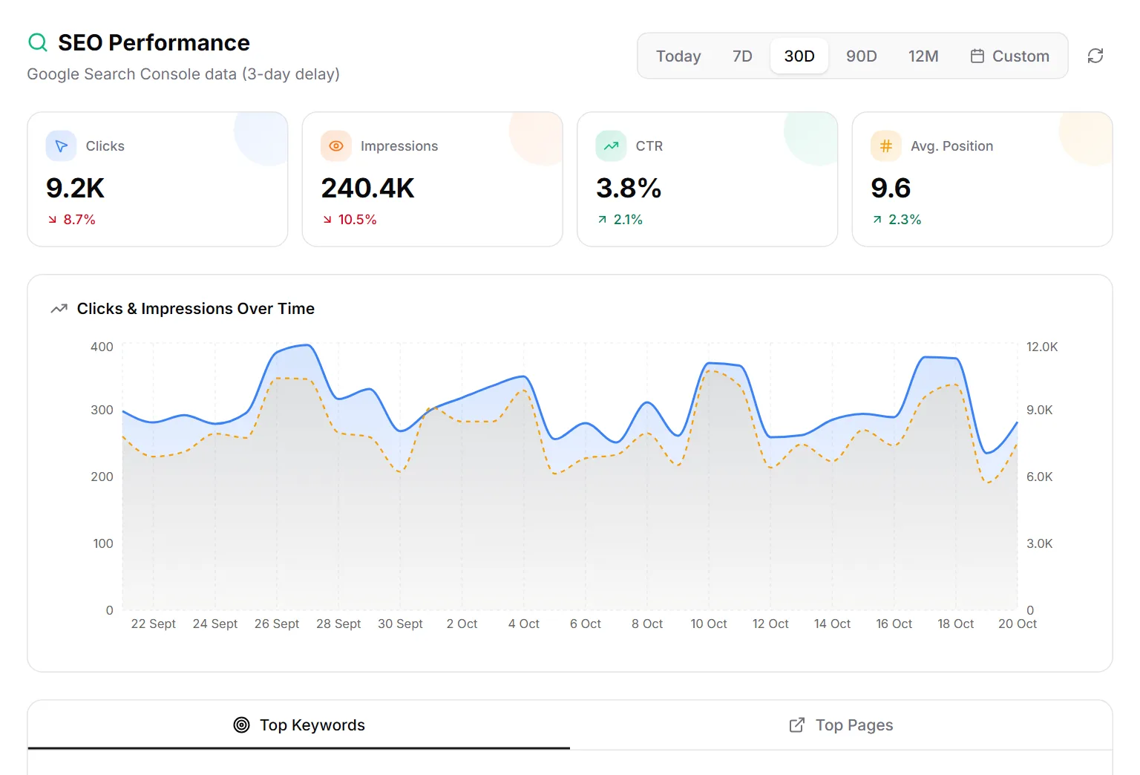This screenshot has width=1140, height=775.
Task: Click the 9.2K clicks value
Action: (75, 189)
